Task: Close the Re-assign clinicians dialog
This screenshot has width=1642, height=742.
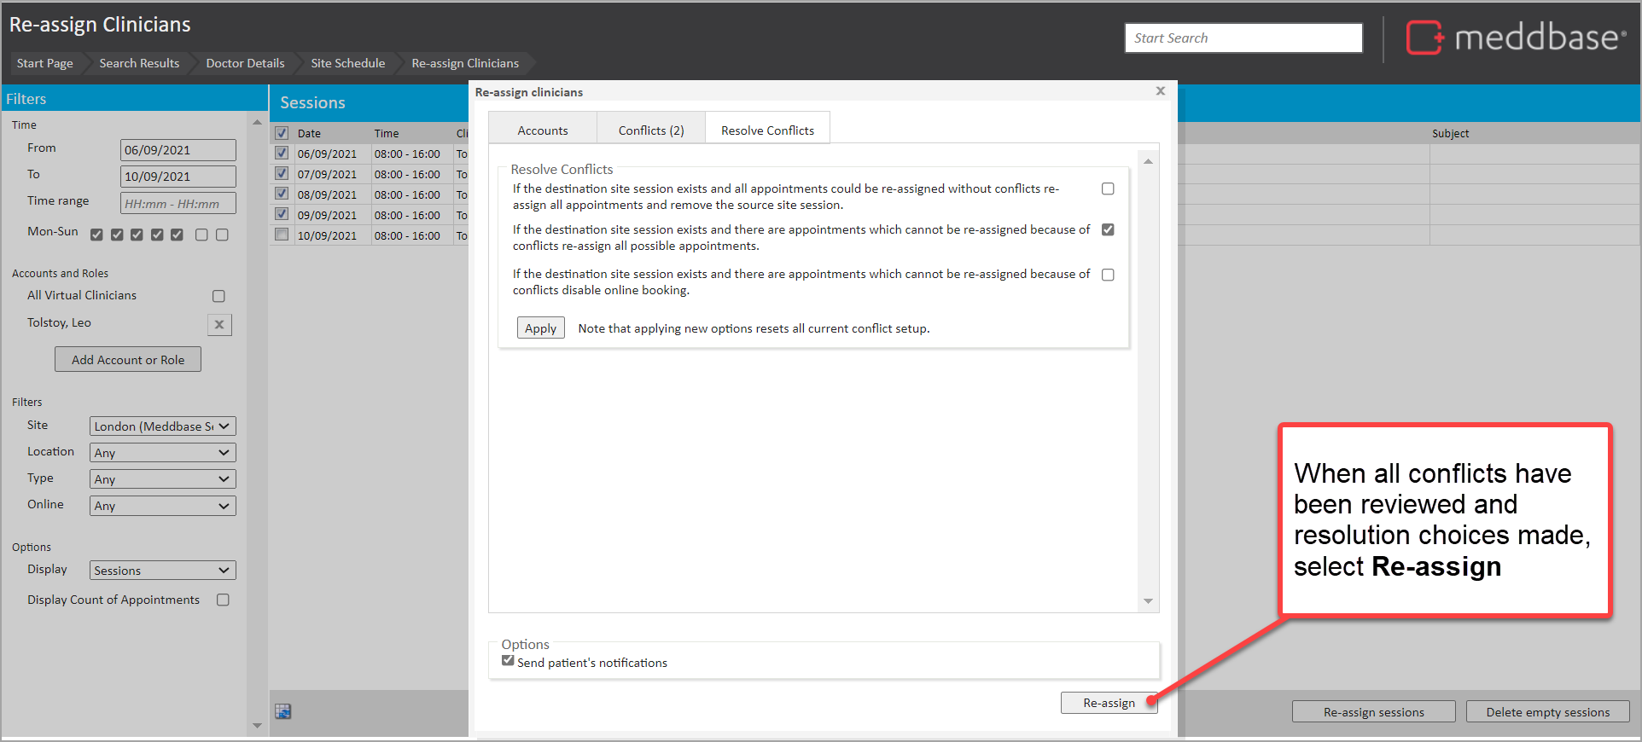Action: 1160,91
